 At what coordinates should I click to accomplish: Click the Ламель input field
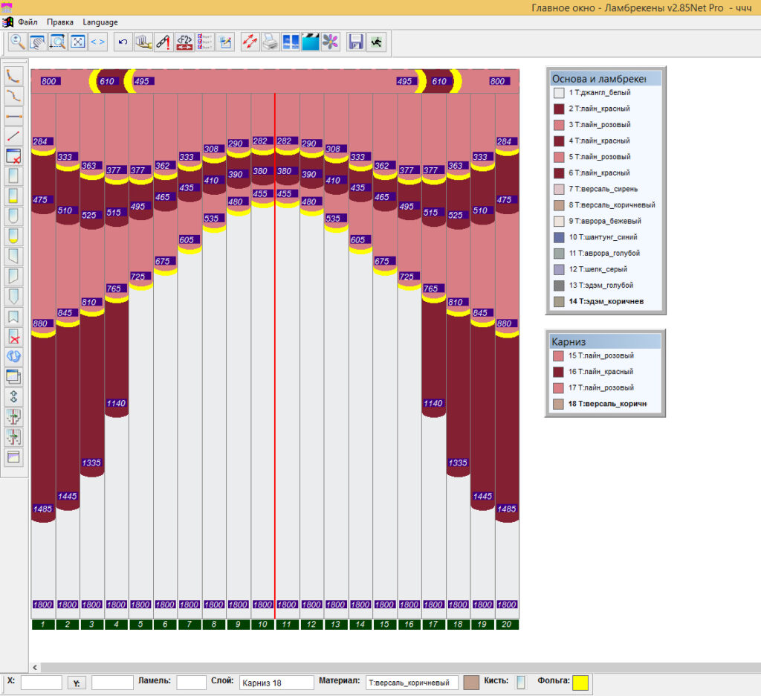(x=191, y=683)
